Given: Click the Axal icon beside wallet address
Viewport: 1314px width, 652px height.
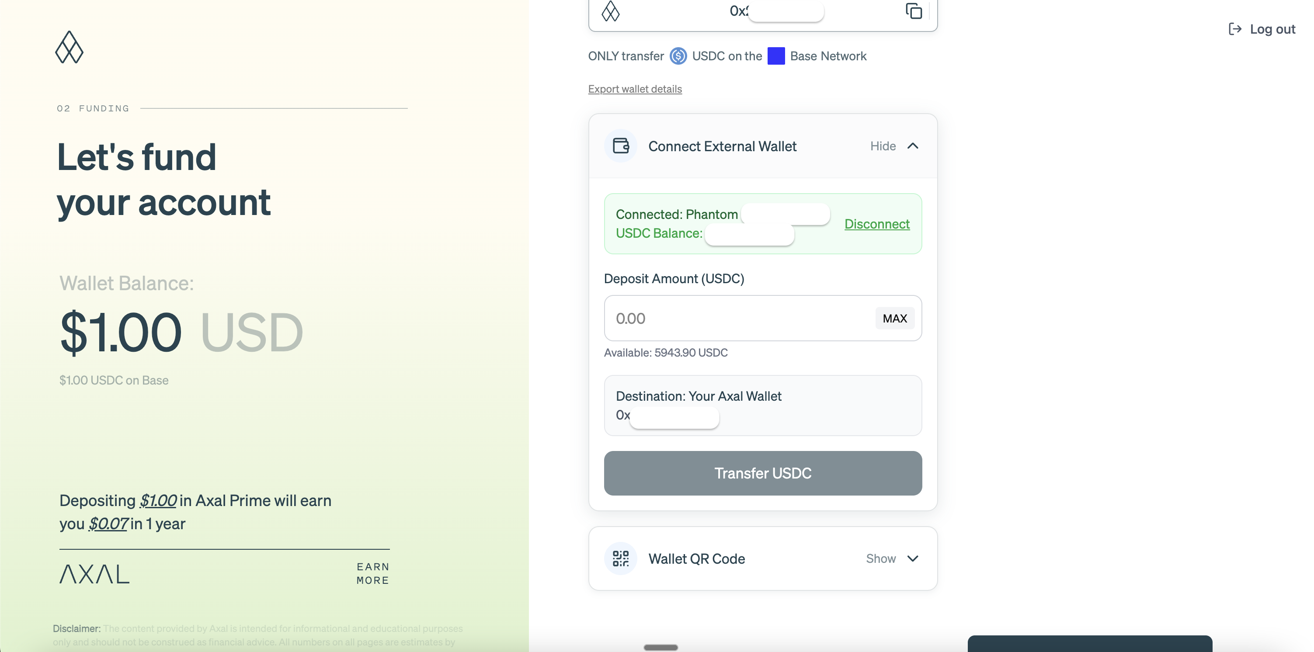Looking at the screenshot, I should pos(610,10).
